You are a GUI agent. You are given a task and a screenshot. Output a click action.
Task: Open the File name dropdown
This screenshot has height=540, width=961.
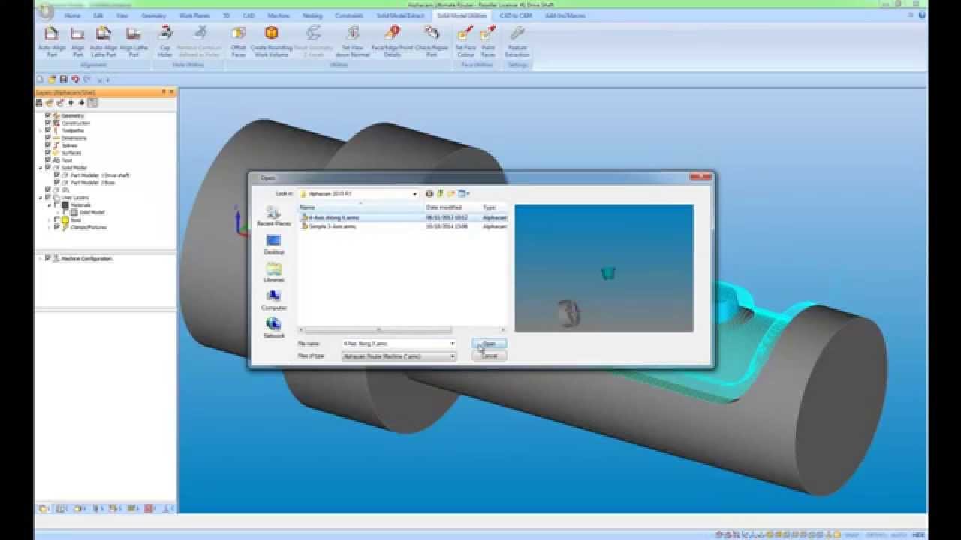click(x=453, y=343)
